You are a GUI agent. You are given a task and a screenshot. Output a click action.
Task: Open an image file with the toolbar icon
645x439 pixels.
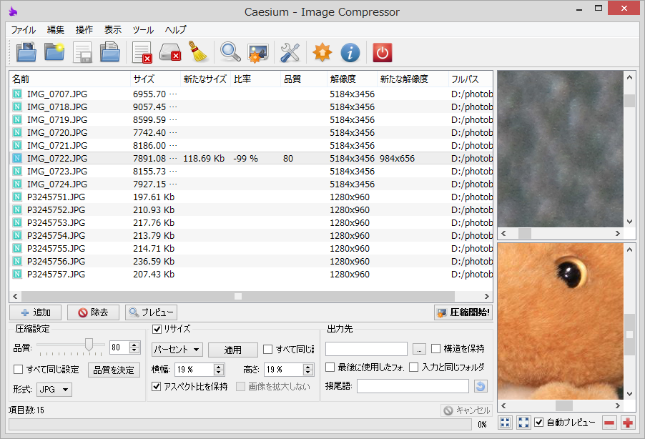click(x=25, y=52)
